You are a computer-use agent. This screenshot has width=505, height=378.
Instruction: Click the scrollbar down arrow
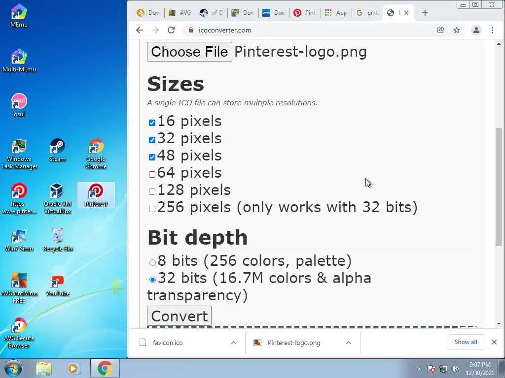click(499, 324)
